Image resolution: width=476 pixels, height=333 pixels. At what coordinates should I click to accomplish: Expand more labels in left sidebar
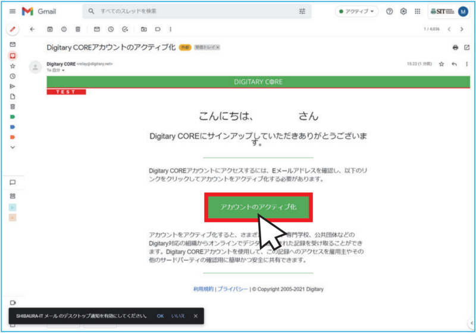coord(12,147)
